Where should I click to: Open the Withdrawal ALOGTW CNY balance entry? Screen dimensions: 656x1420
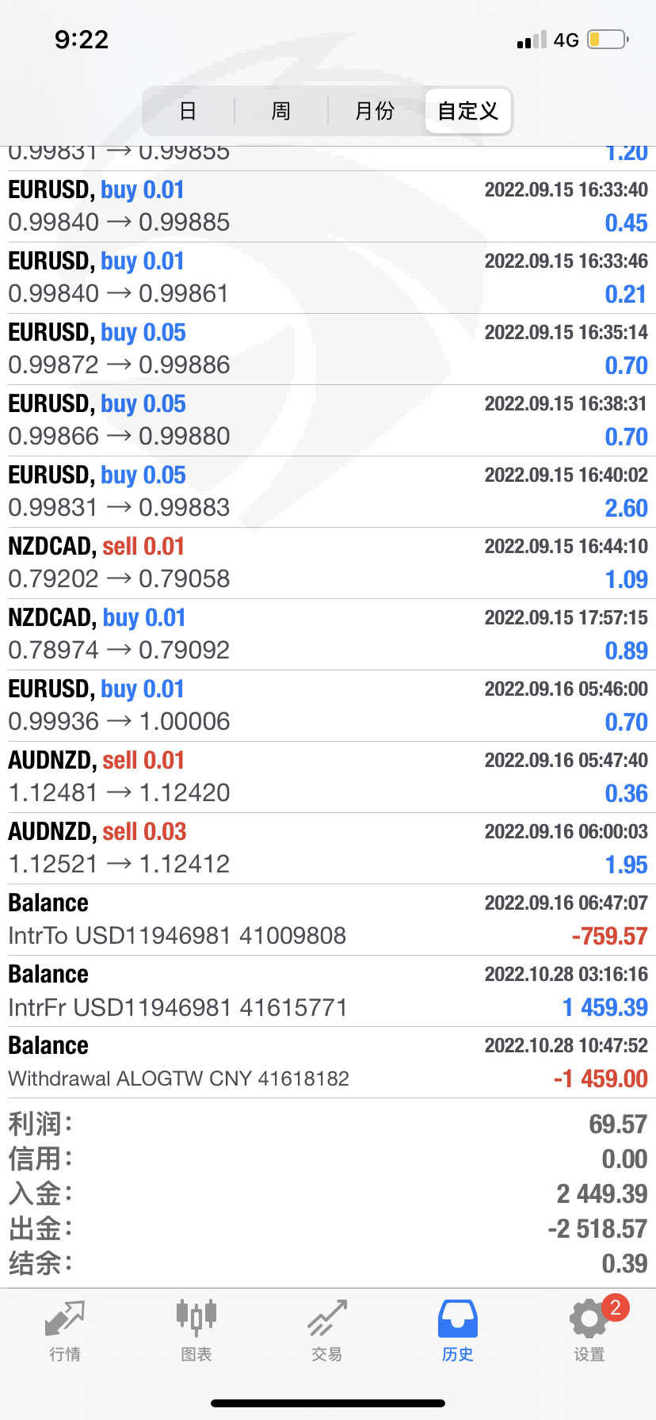(328, 1063)
